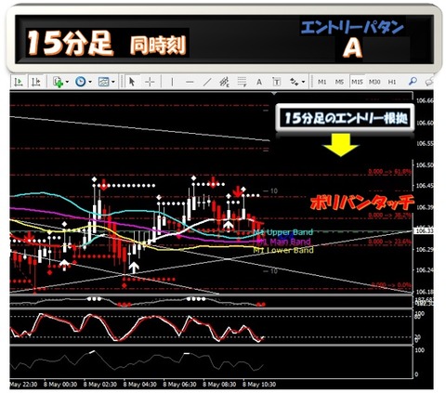Click the chart shift triangle marker at chart top
The width and height of the screenshot is (446, 393).
click(x=274, y=93)
